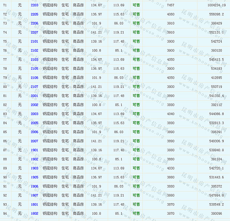Open the 2206 unit link
This screenshot has height=221, width=230.
pyautogui.click(x=34, y=23)
